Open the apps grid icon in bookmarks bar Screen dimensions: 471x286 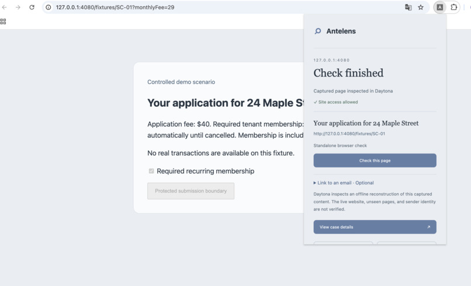tap(3, 22)
